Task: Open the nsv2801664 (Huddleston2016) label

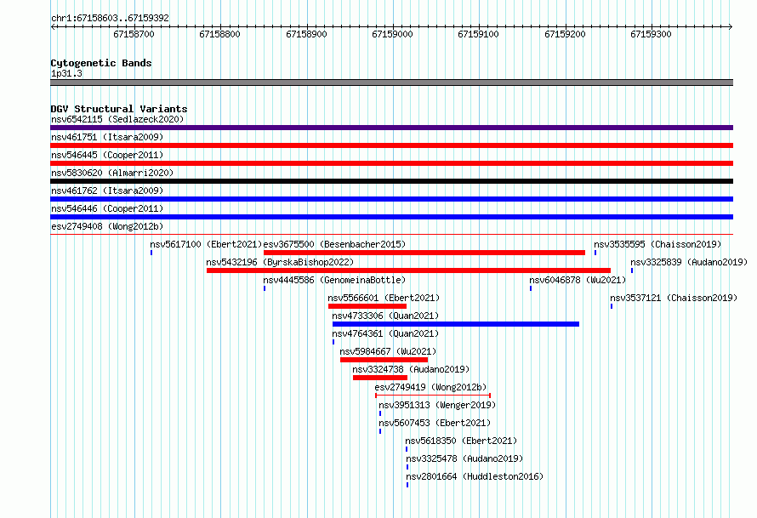Action: 475,476
